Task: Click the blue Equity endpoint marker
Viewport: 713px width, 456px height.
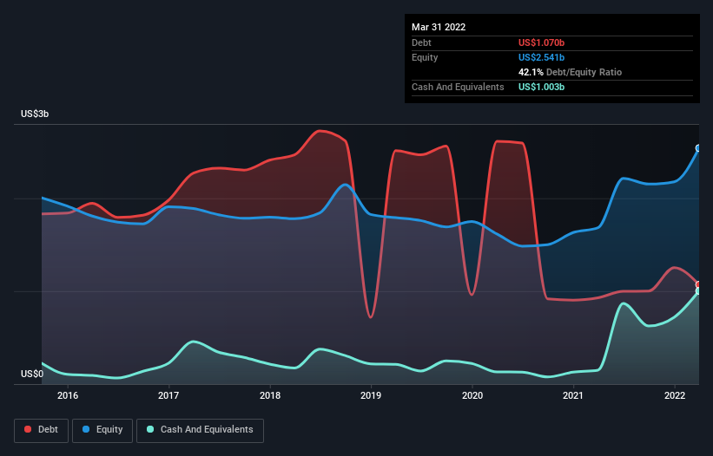Action: [698, 148]
